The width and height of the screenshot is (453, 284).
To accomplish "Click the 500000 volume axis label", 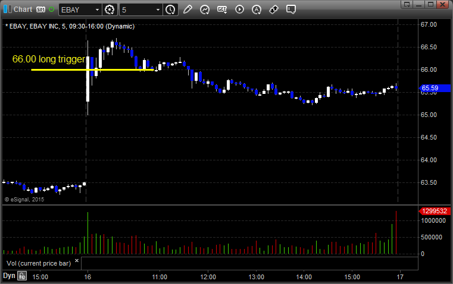I will pos(432,237).
